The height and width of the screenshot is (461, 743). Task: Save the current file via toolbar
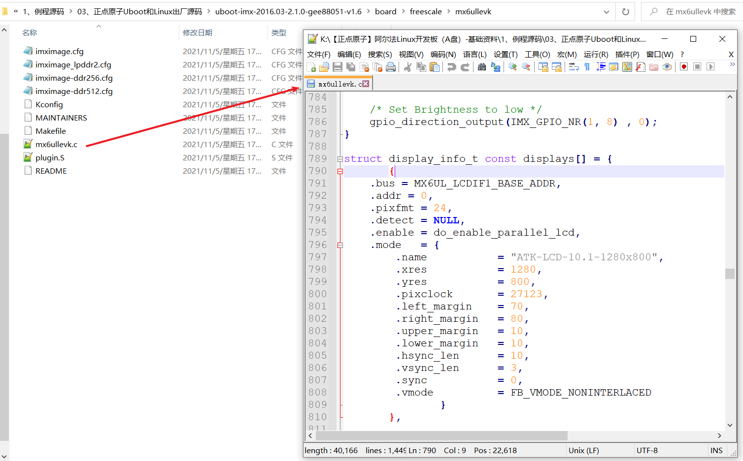click(x=338, y=67)
